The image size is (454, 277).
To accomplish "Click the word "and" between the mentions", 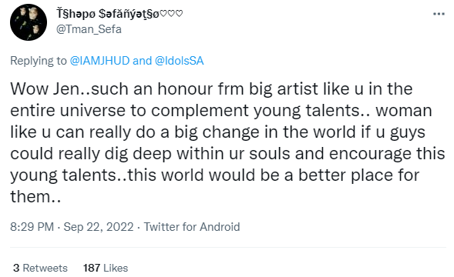I will pos(142,61).
